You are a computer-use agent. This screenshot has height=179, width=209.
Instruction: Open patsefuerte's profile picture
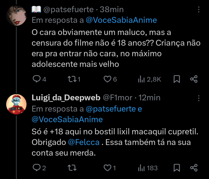pyautogui.click(x=16, y=16)
